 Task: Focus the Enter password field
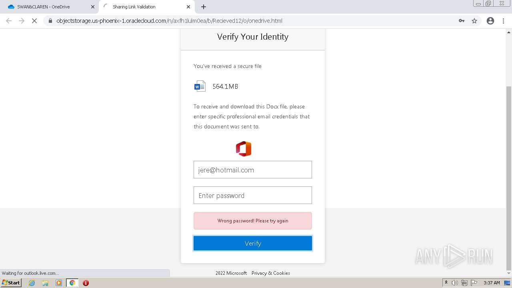253,195
